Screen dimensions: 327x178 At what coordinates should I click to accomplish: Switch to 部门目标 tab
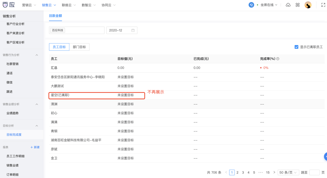pyautogui.click(x=79, y=47)
